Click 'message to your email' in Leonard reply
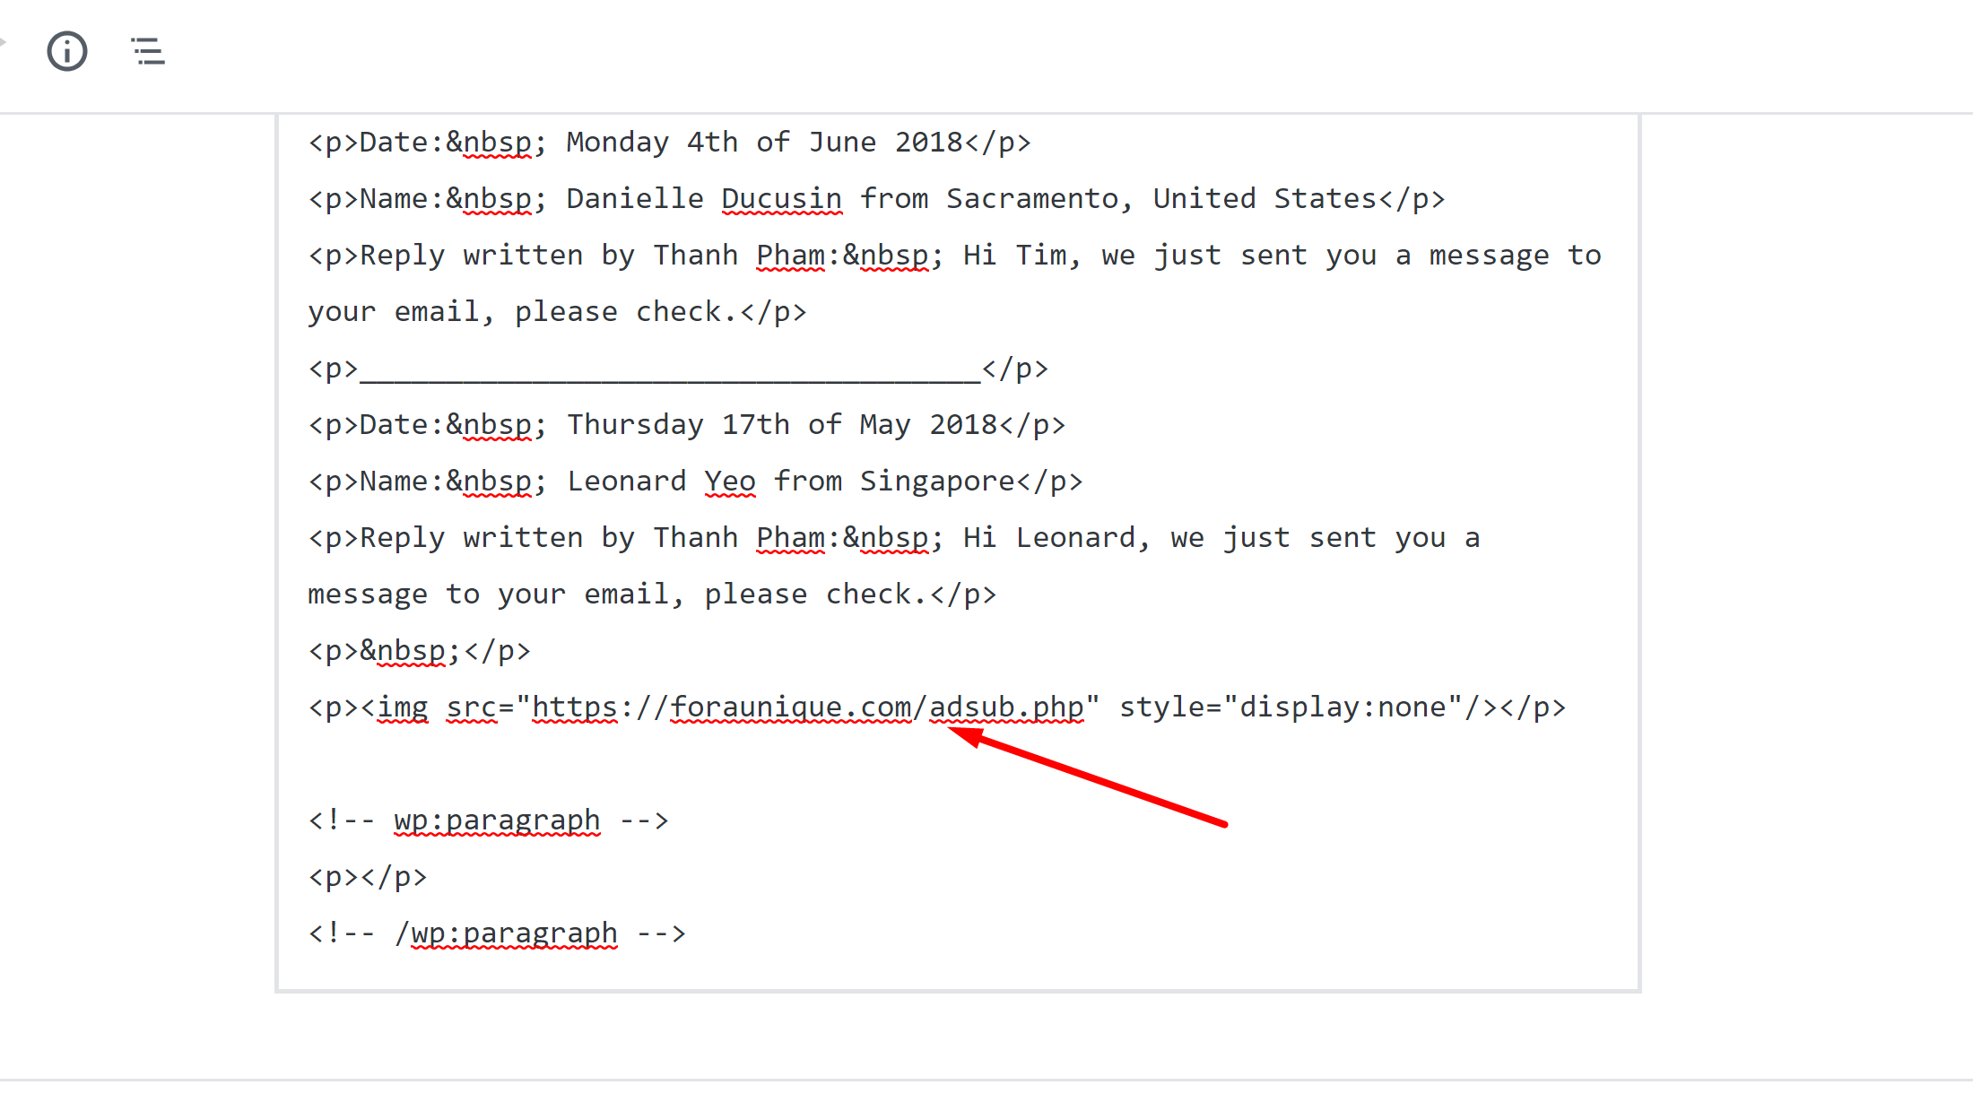The image size is (1973, 1111). pos(488,594)
